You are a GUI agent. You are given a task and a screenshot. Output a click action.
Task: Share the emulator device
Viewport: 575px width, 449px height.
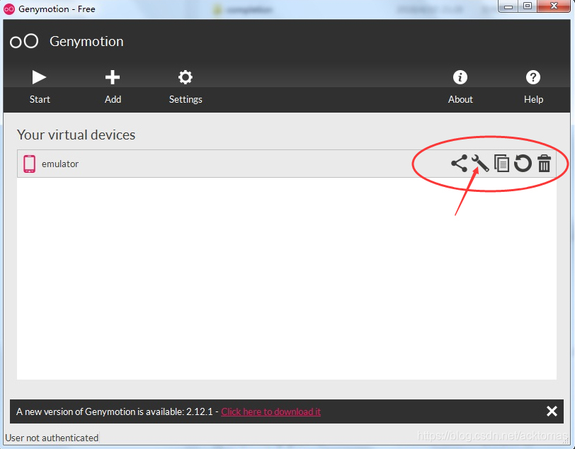[459, 164]
